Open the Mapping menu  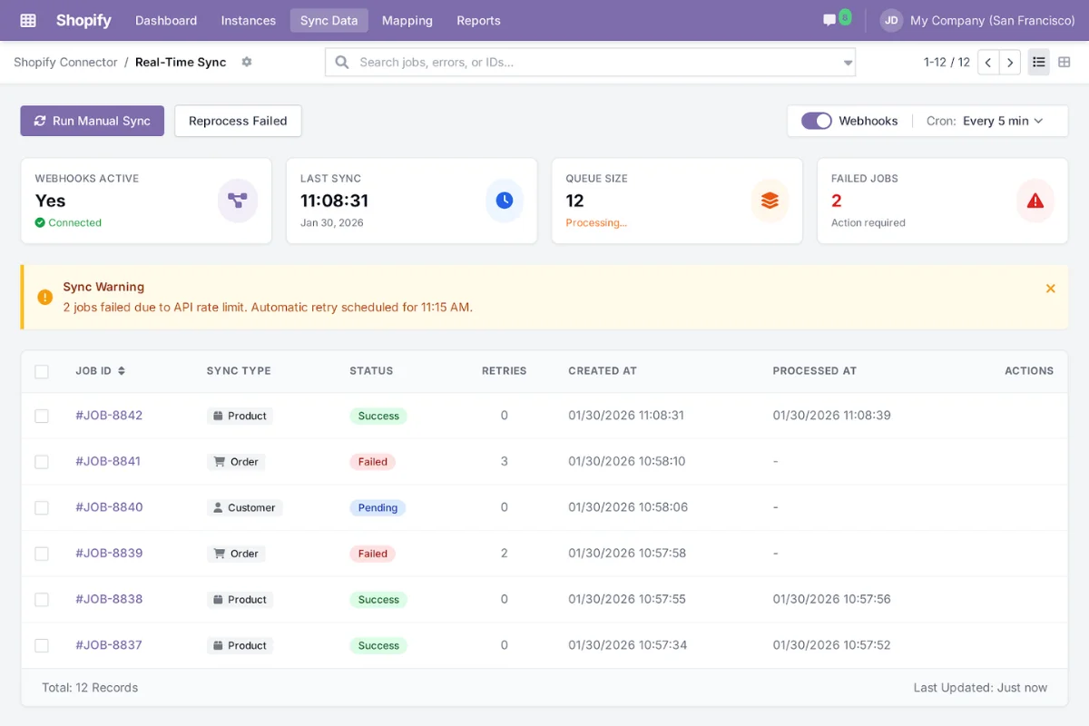[407, 20]
